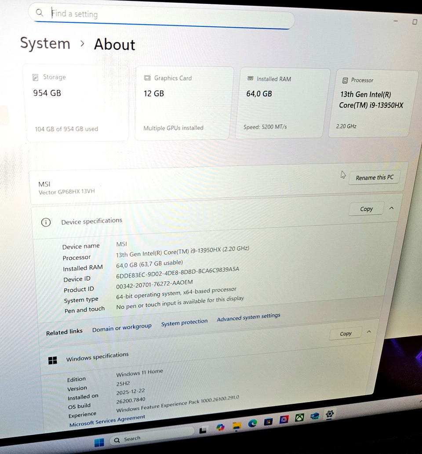The image size is (422, 454).
Task: Click the Processor card icon
Action: tap(345, 80)
